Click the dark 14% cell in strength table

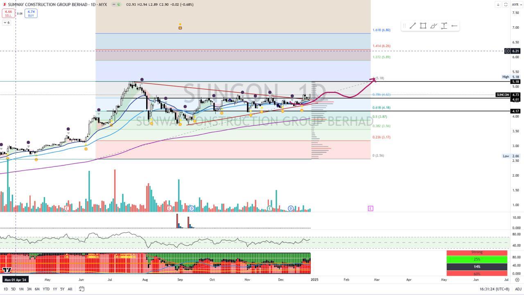click(x=477, y=267)
